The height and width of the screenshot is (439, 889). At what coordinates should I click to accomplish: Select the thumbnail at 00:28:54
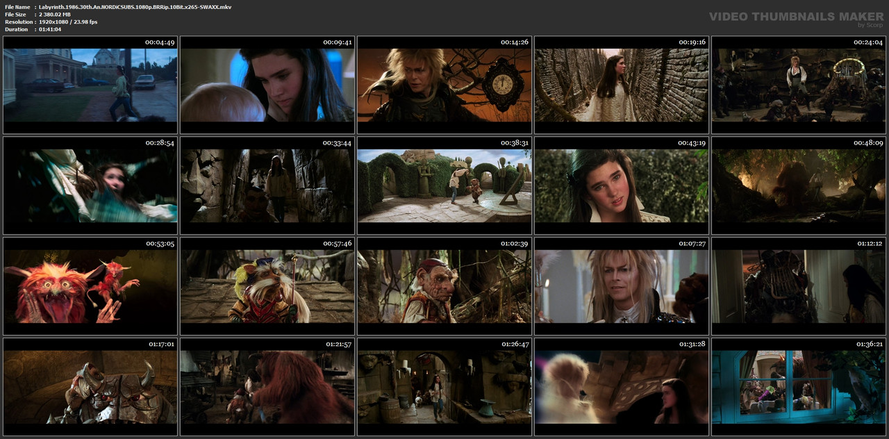point(90,185)
